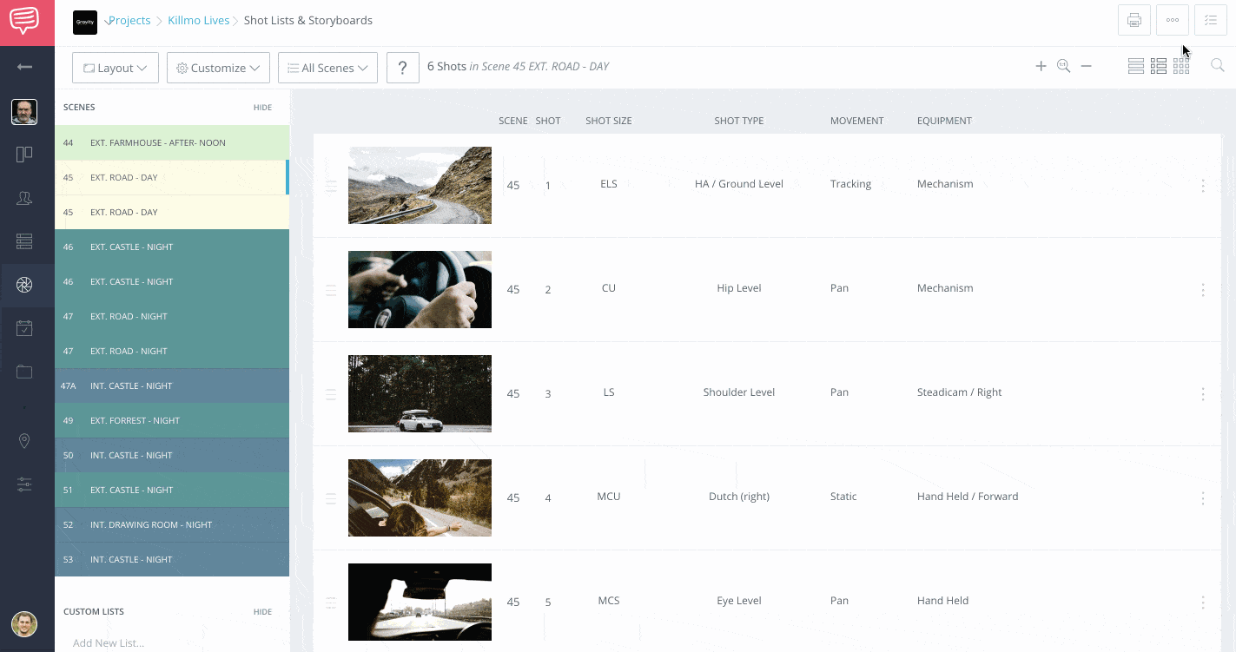Open the Layout dropdown
Screen dimensions: 1236x652
pos(115,67)
